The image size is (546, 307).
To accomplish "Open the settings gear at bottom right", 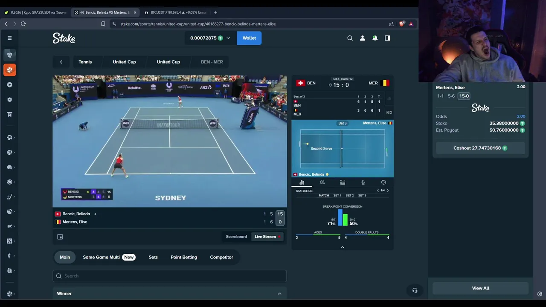I will [540, 294].
